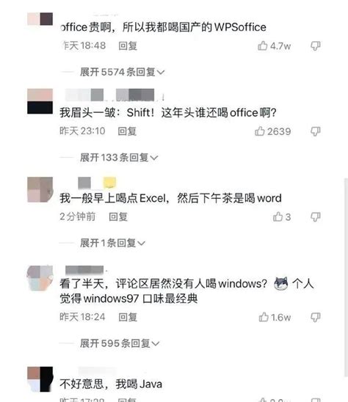Dislike the Excel and word comment

click(x=315, y=217)
